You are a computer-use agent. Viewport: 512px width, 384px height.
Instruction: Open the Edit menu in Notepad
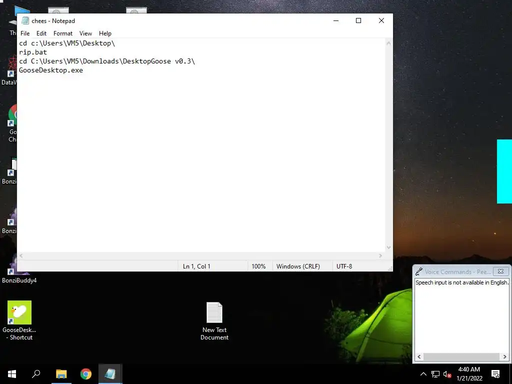(41, 33)
